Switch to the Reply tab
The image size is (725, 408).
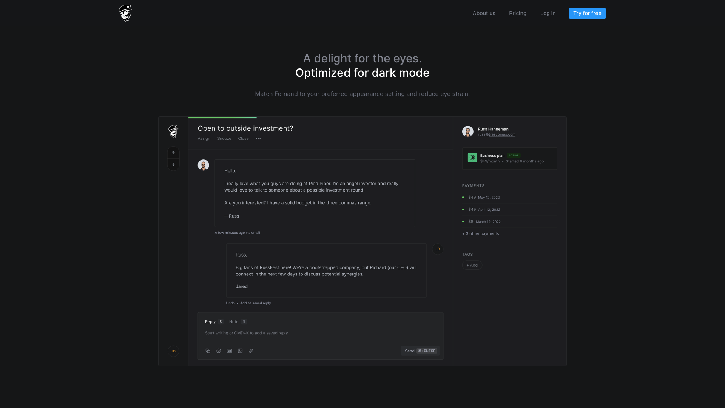pyautogui.click(x=214, y=322)
